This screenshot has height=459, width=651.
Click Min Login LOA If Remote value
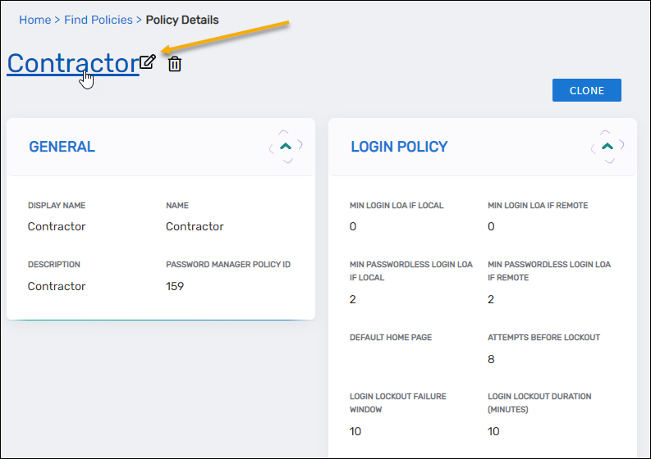click(491, 226)
